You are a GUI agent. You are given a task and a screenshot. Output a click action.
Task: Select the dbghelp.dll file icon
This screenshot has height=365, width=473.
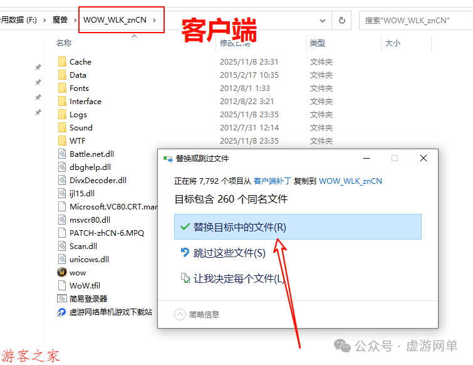[62, 167]
